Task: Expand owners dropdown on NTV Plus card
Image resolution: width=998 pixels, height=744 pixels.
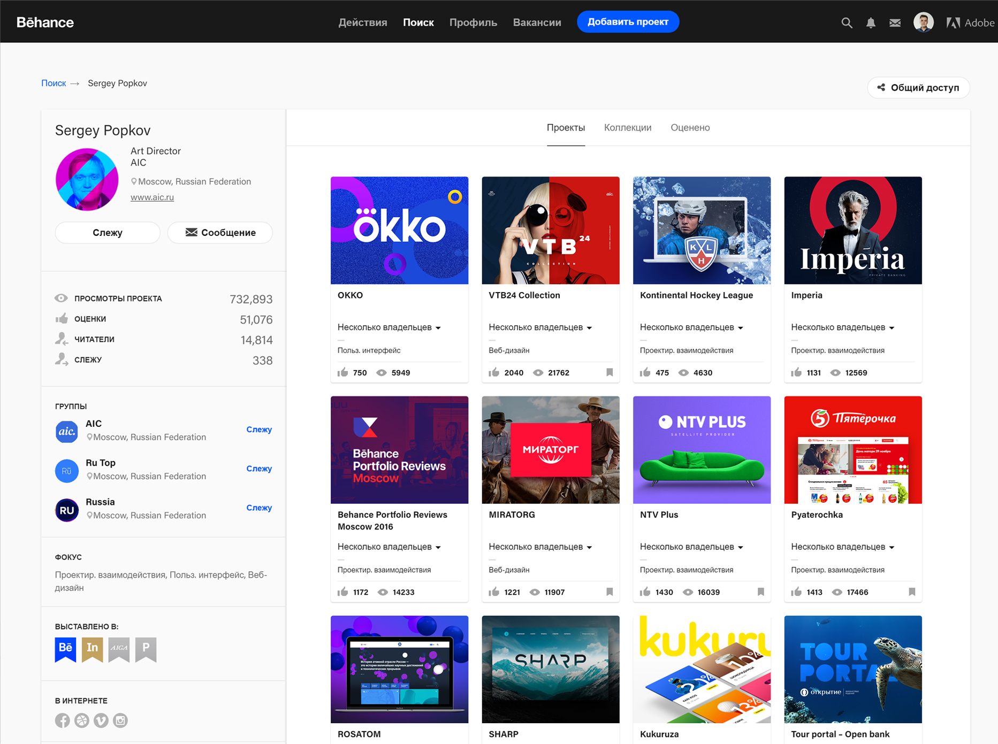Action: tap(692, 547)
